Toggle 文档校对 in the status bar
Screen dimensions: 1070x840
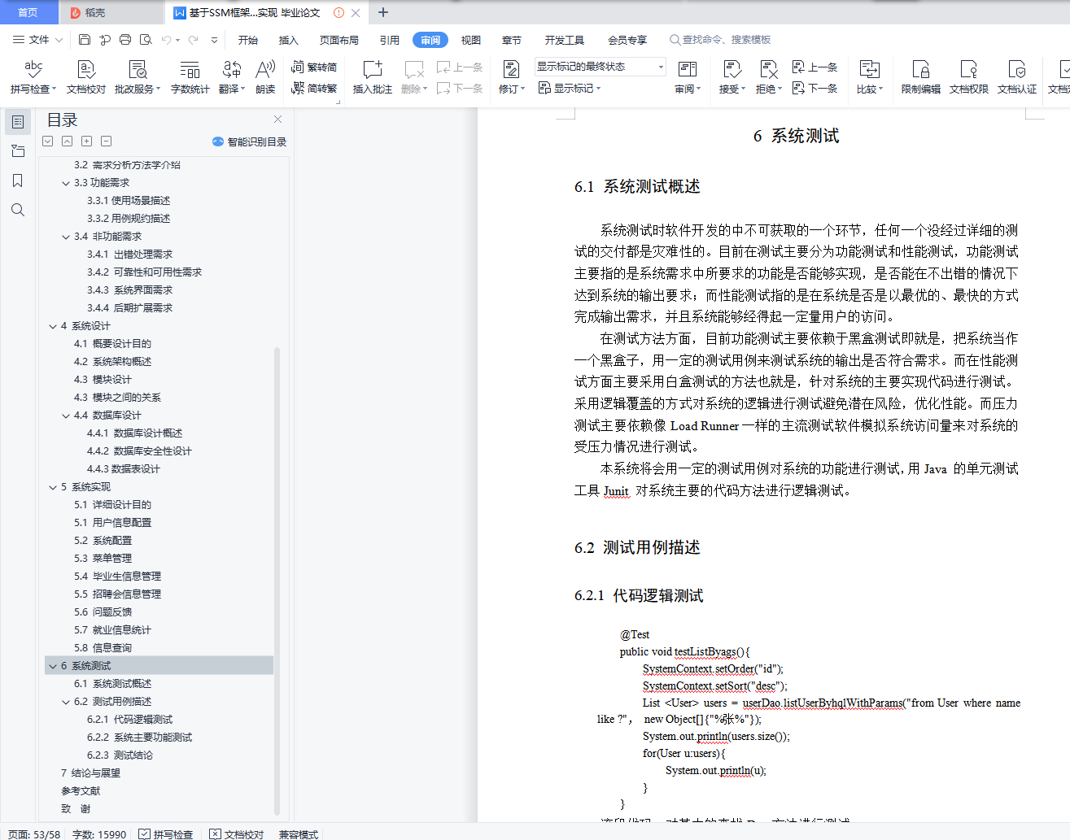(x=237, y=834)
